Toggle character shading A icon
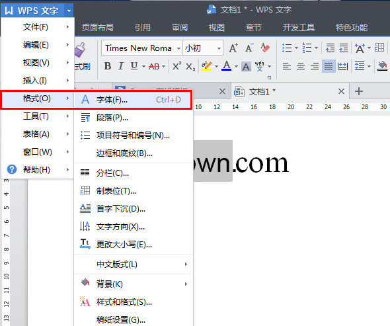390x326 pixels. [246, 66]
